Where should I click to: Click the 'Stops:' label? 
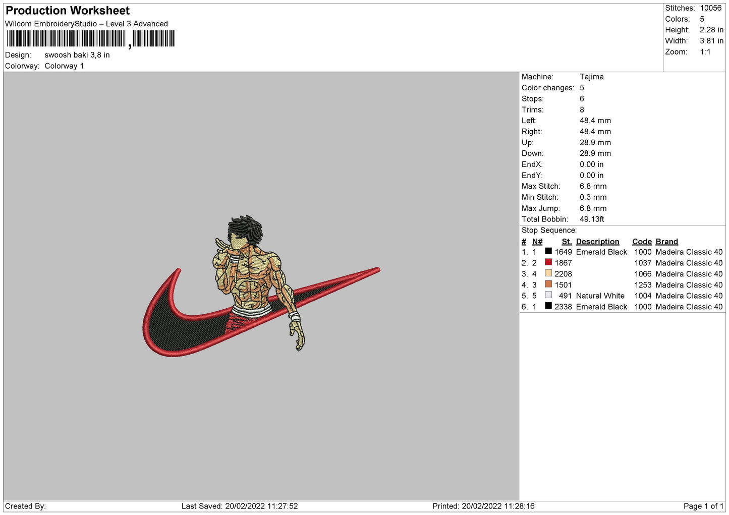click(533, 99)
